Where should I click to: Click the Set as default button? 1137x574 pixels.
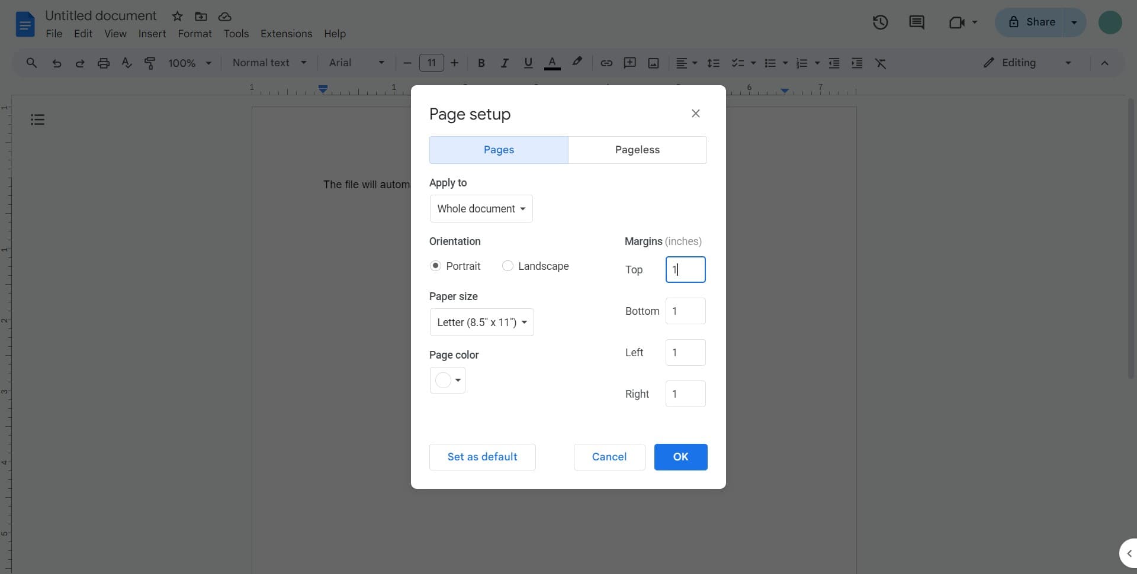tap(482, 457)
